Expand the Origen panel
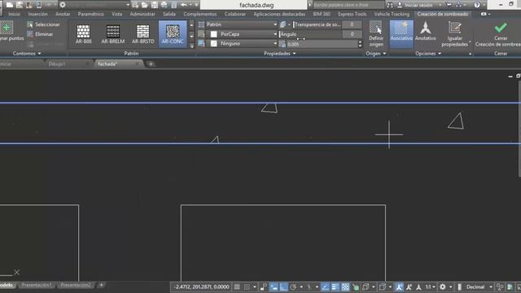 375,54
